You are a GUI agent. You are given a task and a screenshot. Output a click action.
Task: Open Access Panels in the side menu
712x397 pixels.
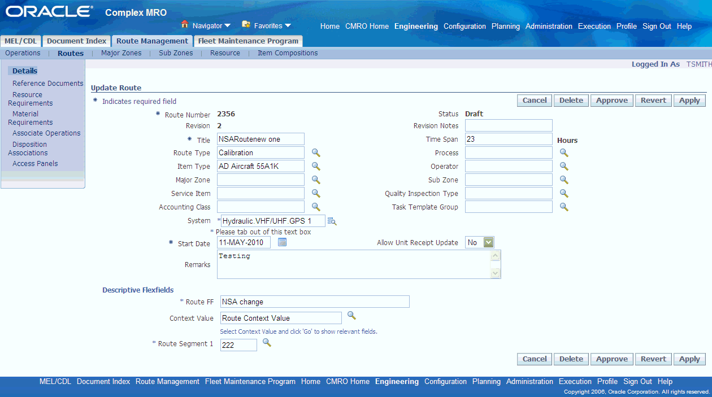35,164
